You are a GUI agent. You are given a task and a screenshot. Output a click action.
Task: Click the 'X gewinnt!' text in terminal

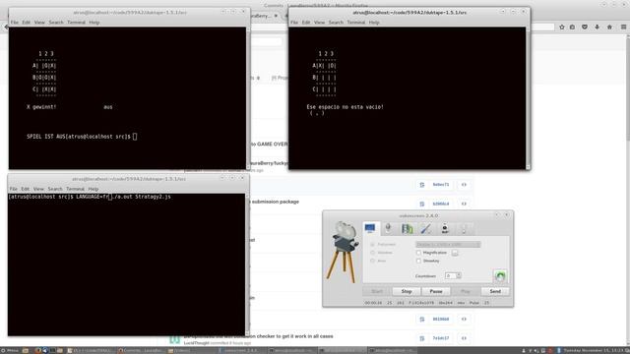(41, 107)
